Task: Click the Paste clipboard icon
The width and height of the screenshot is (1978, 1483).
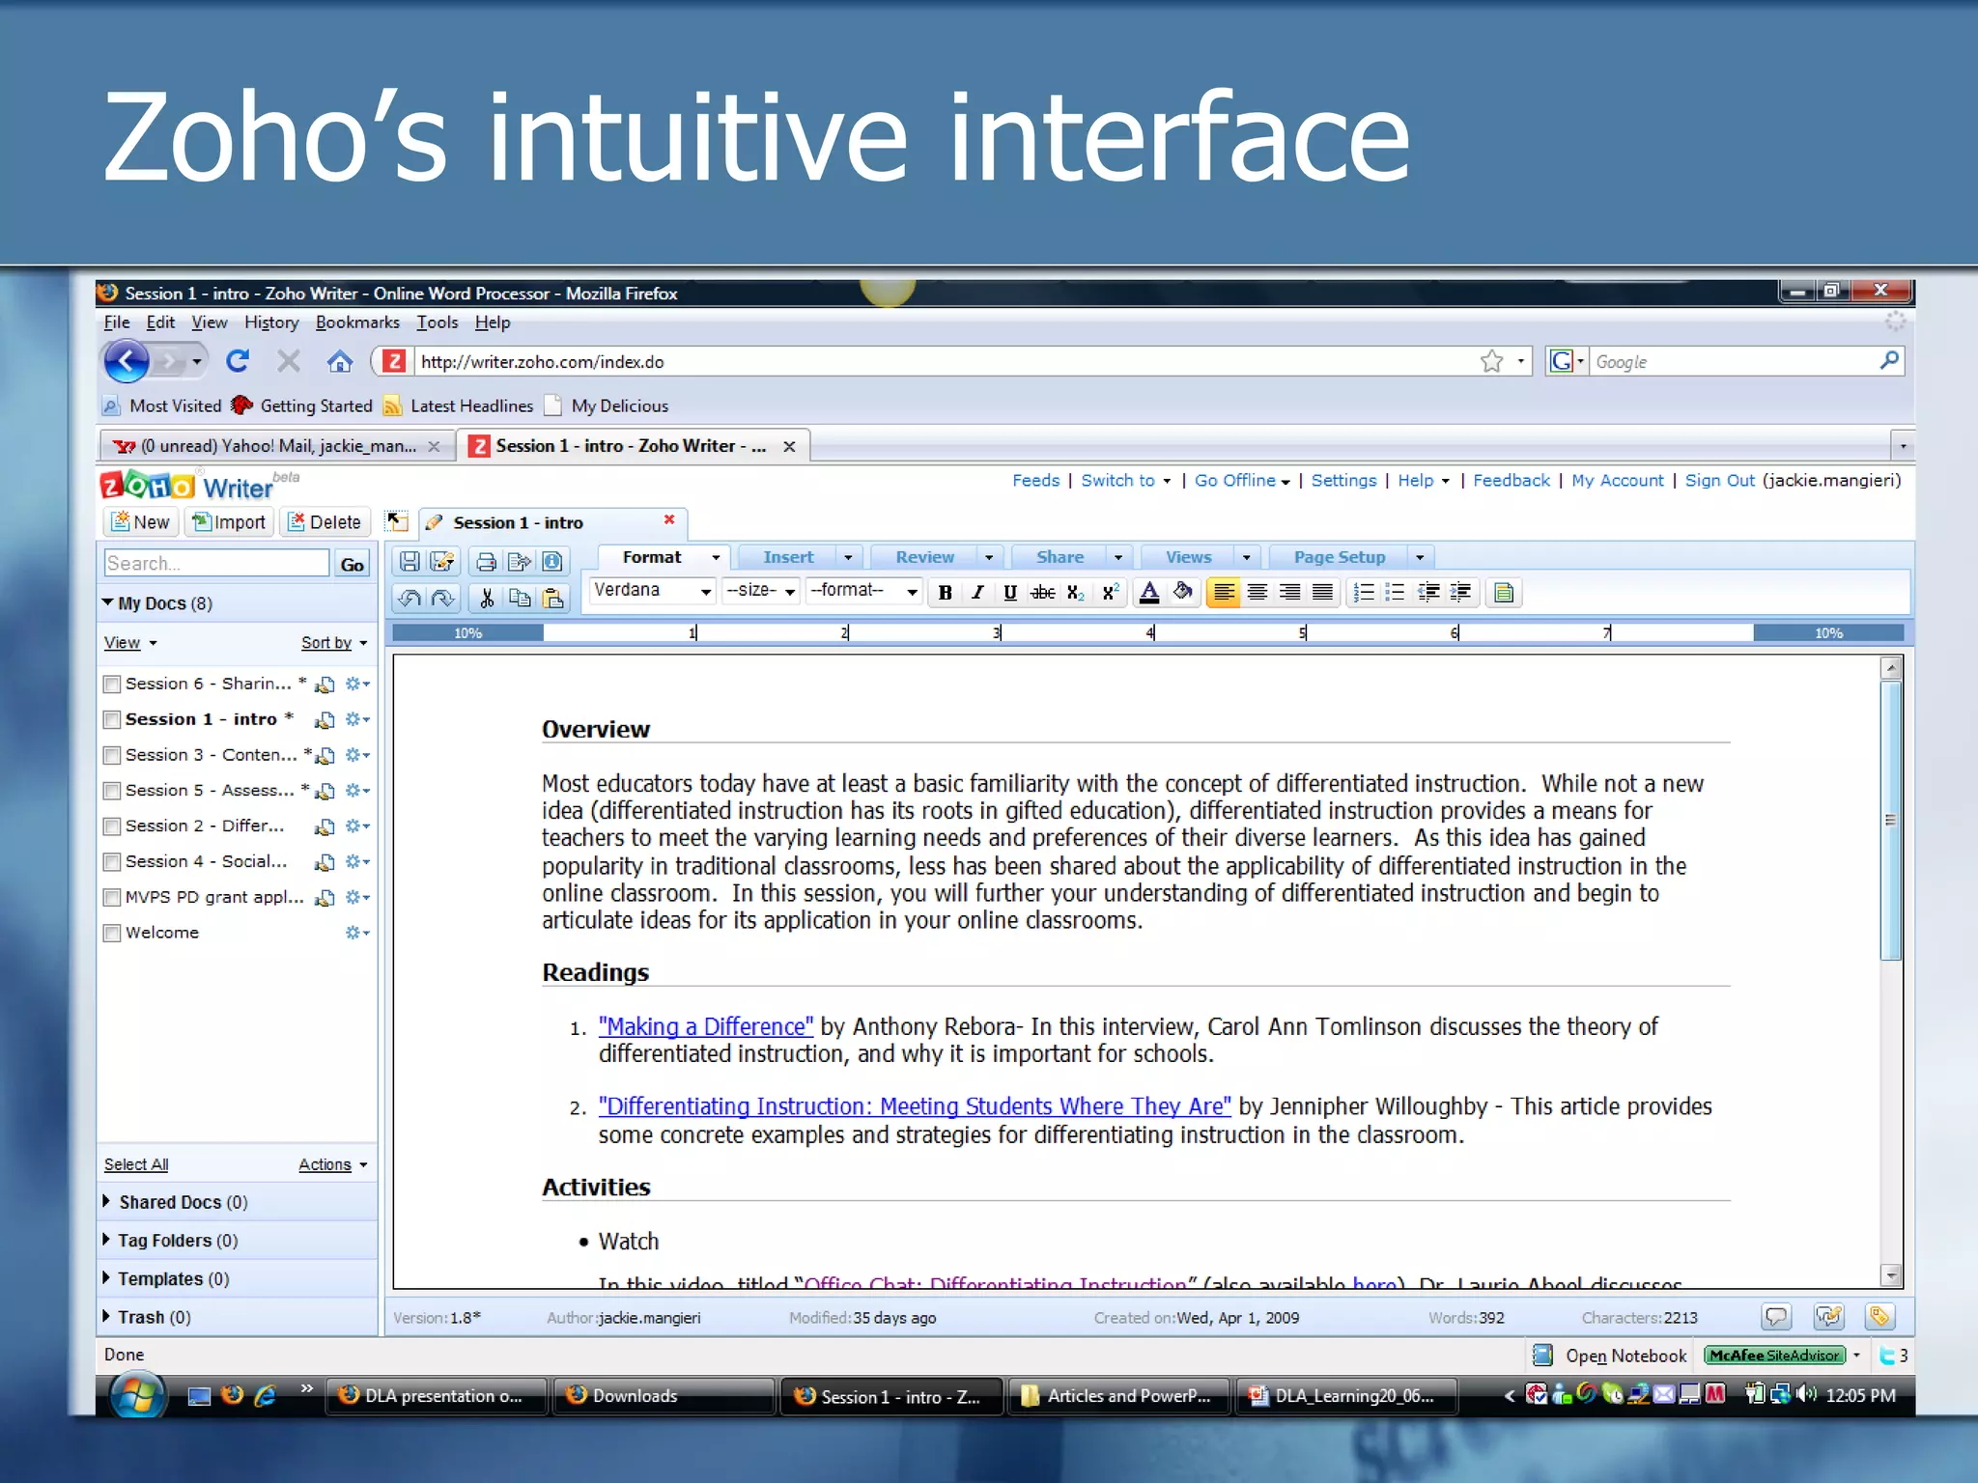Action: pos(552,598)
